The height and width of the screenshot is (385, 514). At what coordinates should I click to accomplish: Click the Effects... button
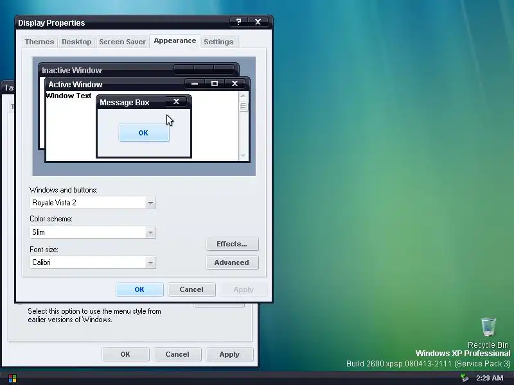pyautogui.click(x=232, y=244)
